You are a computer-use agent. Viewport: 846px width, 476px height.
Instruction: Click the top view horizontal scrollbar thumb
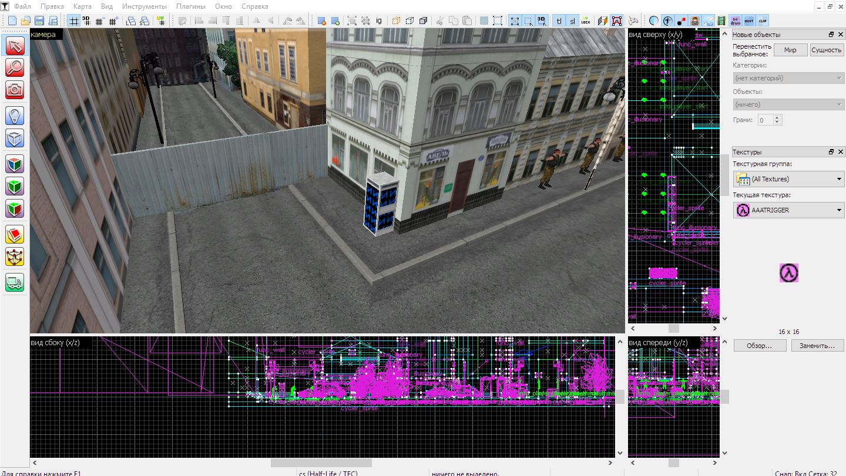tap(673, 329)
